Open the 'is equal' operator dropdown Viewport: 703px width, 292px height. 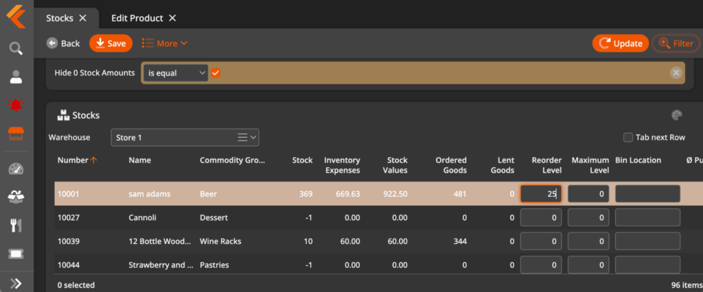click(x=175, y=73)
